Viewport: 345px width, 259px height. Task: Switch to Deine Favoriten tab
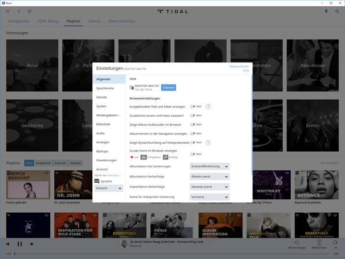122,21
